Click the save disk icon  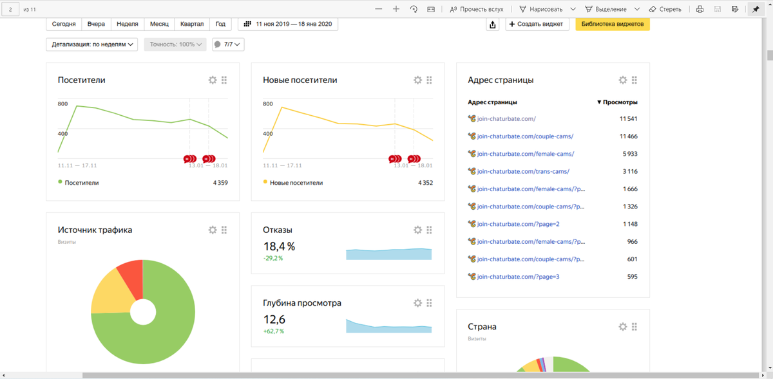coord(718,9)
